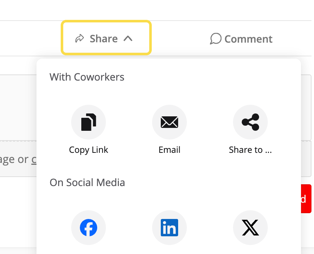Click the Share to network nodes icon
This screenshot has height=254, width=314.
[x=250, y=122]
